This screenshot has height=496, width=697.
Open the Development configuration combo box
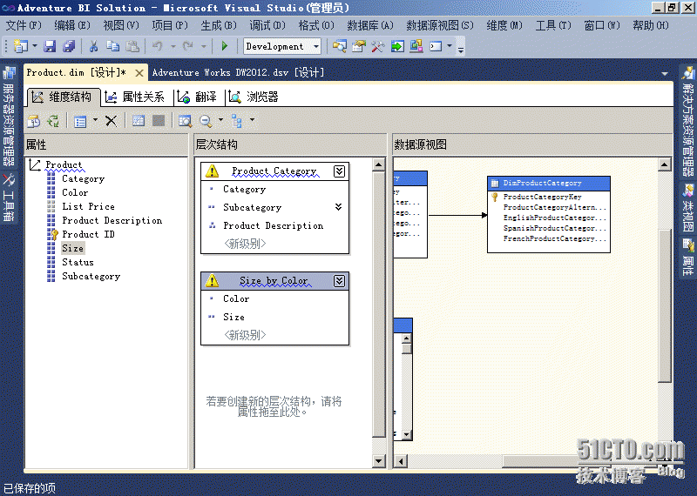281,46
